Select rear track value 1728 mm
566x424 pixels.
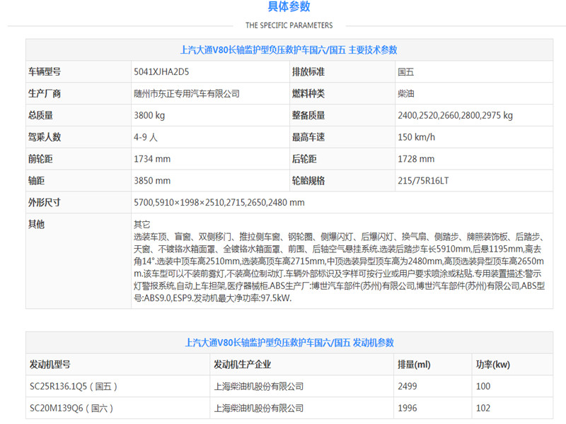(416, 159)
